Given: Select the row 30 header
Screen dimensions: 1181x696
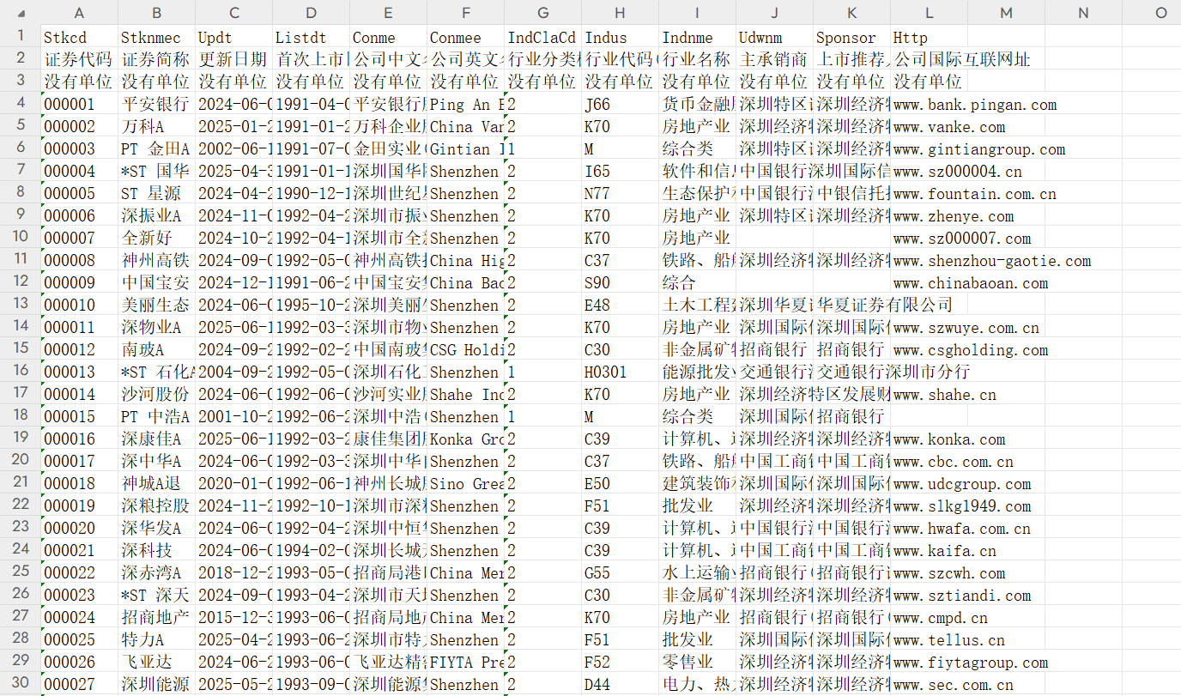Looking at the screenshot, I should click(x=21, y=684).
